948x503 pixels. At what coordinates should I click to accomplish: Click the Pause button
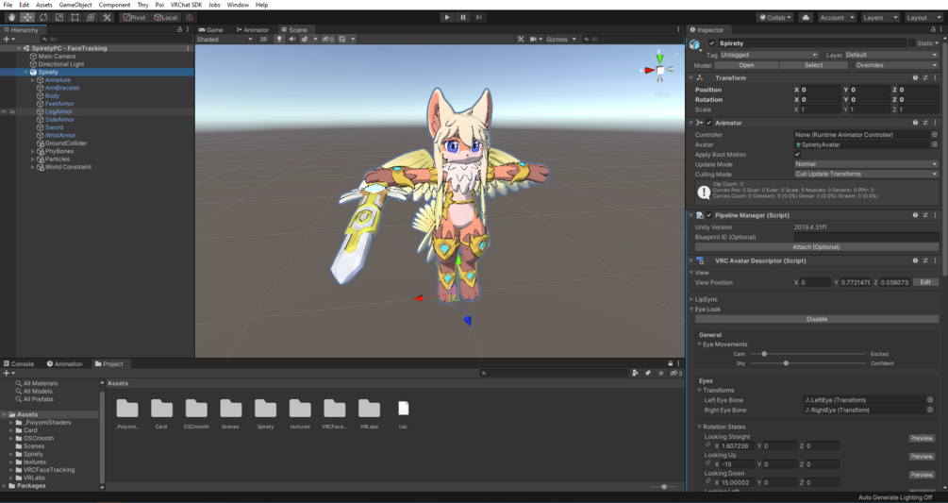pyautogui.click(x=463, y=18)
